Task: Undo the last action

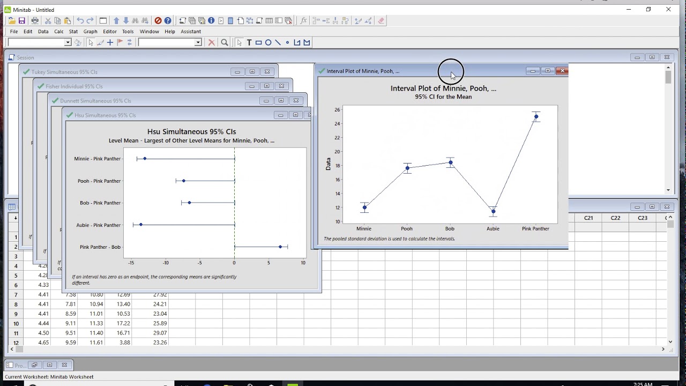Action: click(x=80, y=21)
